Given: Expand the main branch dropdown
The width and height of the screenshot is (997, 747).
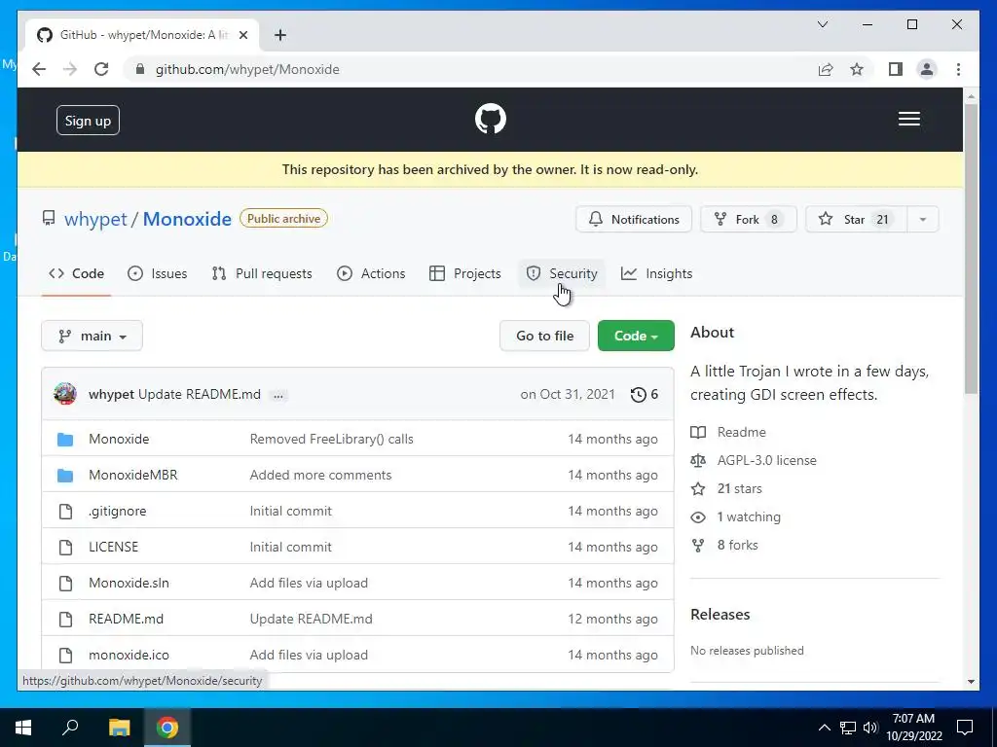Looking at the screenshot, I should (x=92, y=336).
